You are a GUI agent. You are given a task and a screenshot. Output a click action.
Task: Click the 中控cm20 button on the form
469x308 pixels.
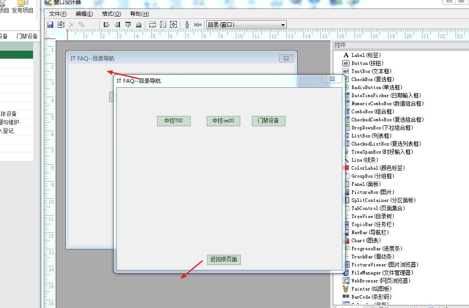(223, 121)
